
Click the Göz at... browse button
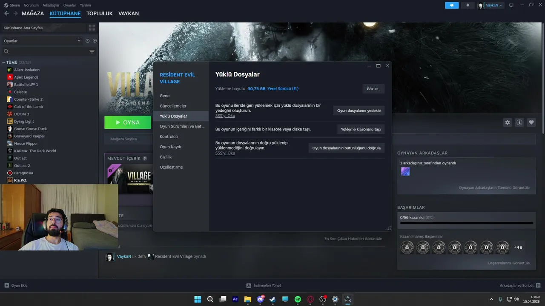(x=373, y=89)
